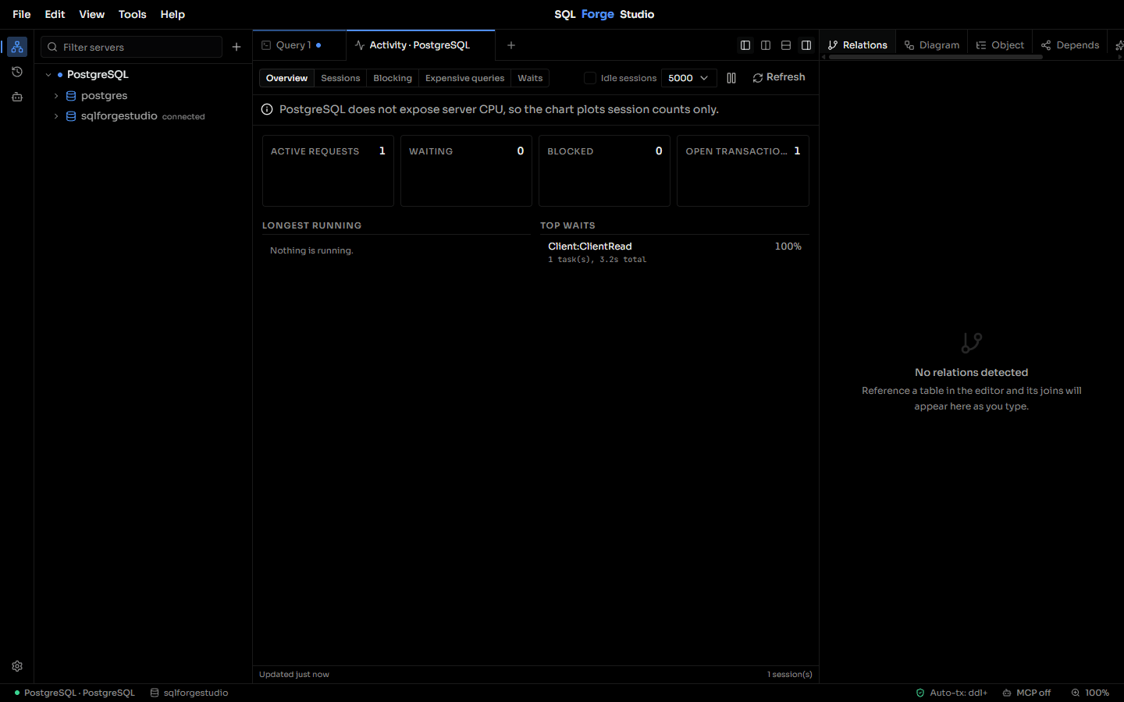Open the servers explorer sidebar icon

pos(17,47)
